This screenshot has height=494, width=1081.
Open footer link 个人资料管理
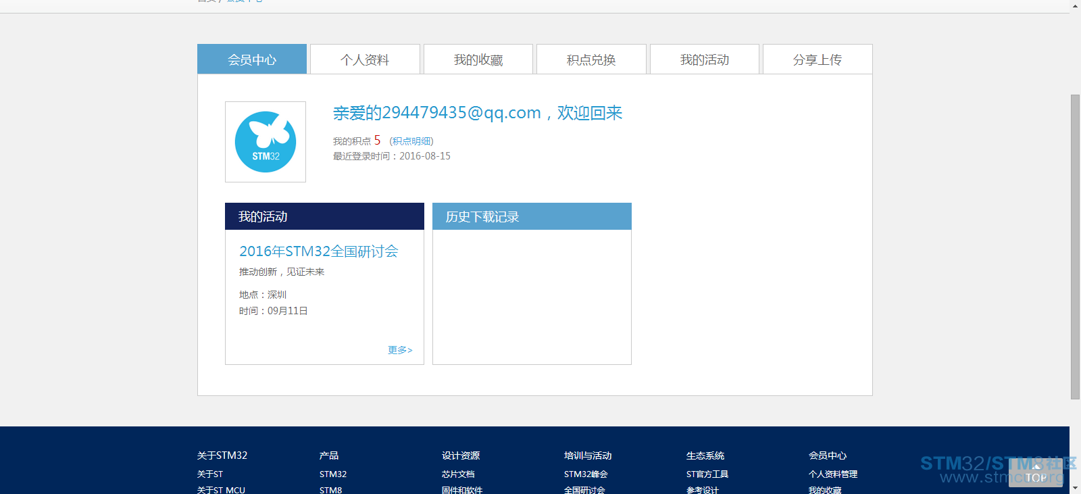833,474
